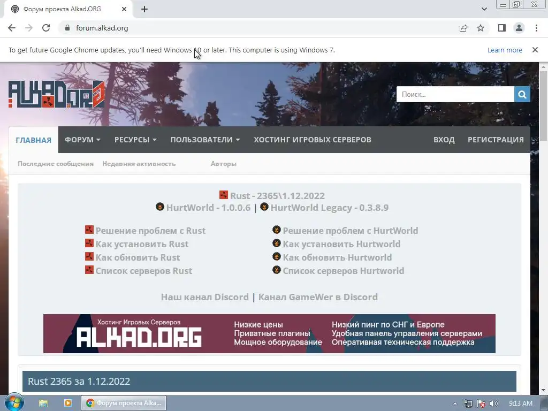Click the Alkad.org logo
The width and height of the screenshot is (548, 411).
tap(56, 94)
